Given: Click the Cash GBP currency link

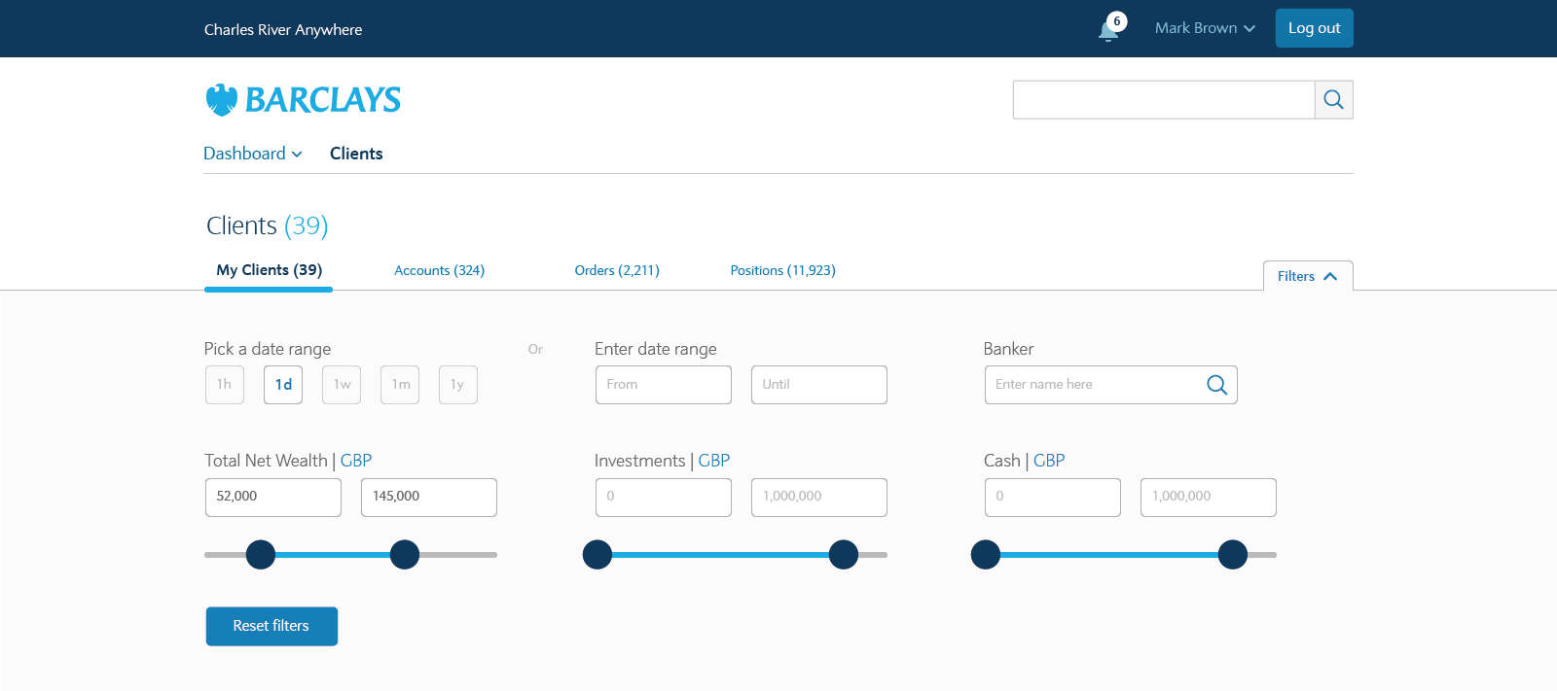Looking at the screenshot, I should (x=1049, y=461).
